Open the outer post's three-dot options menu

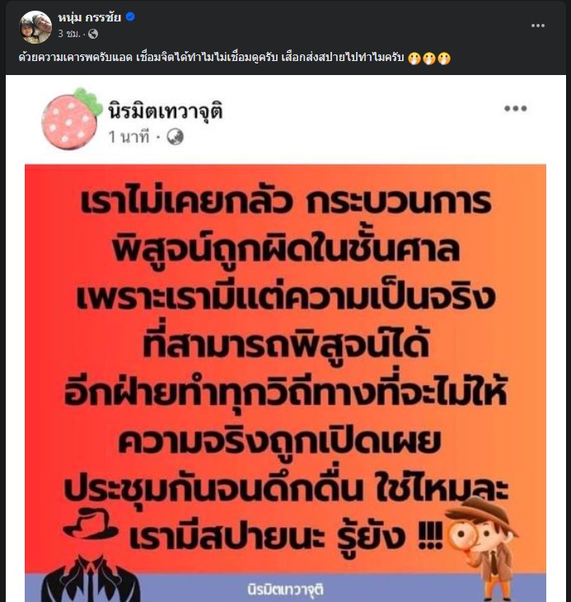click(x=538, y=26)
